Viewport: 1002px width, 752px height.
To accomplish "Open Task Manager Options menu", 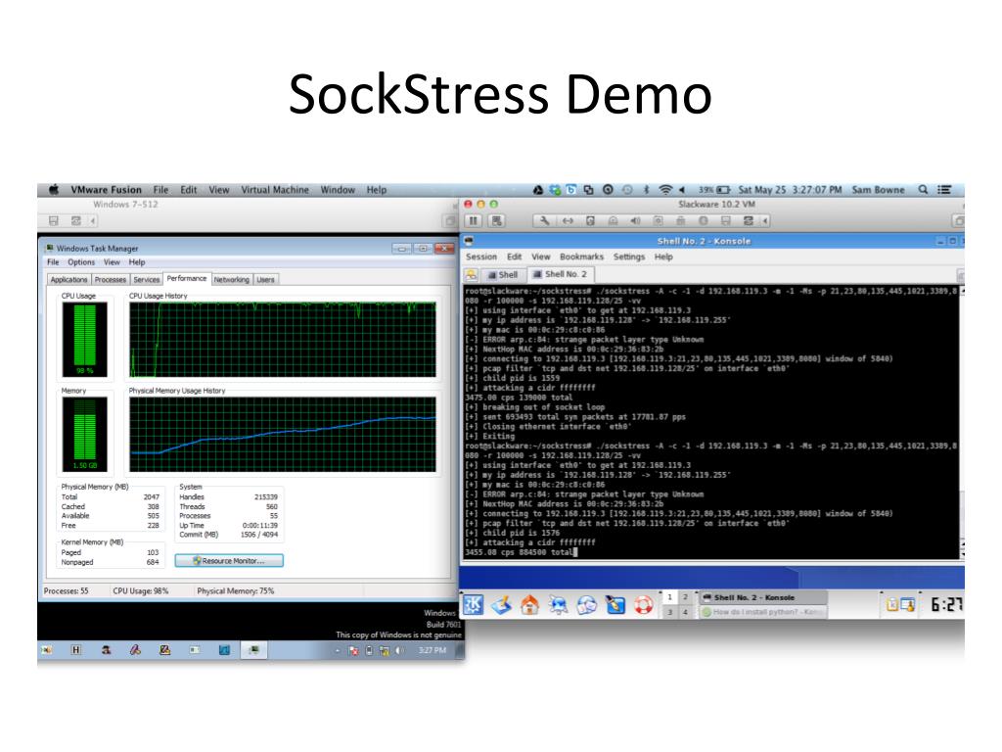I will pyautogui.click(x=81, y=262).
